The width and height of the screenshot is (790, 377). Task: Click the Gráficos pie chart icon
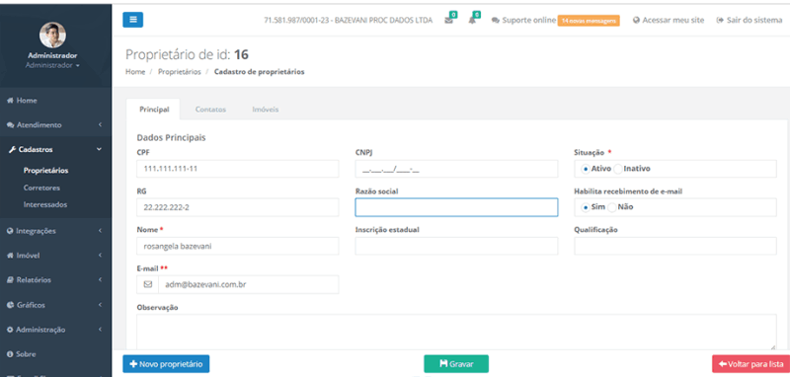pos(10,305)
